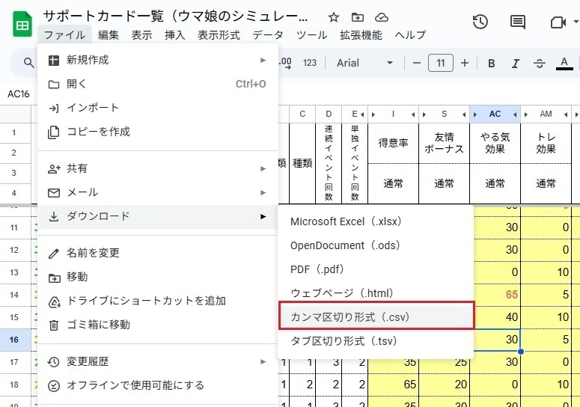Click the 友情ボーナス header cell
Image resolution: width=580 pixels, height=407 pixels.
pos(444,143)
